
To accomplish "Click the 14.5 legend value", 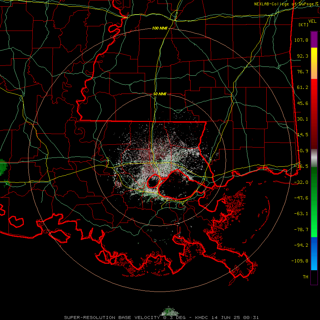I will (x=303, y=135).
